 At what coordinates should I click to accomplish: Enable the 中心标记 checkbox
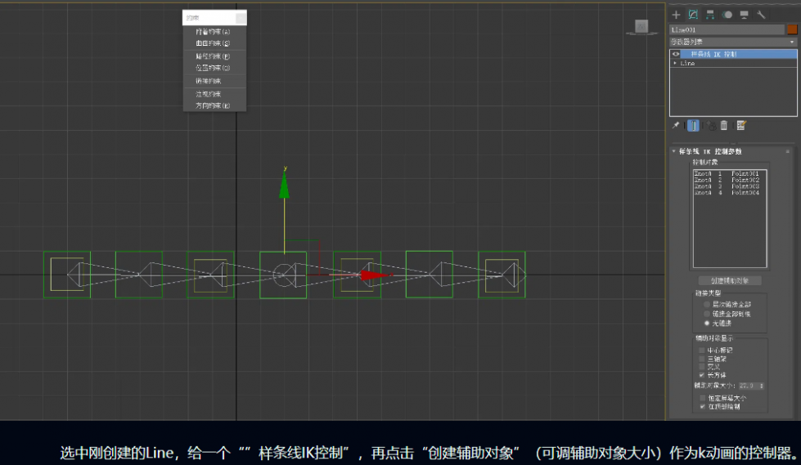tap(702, 350)
